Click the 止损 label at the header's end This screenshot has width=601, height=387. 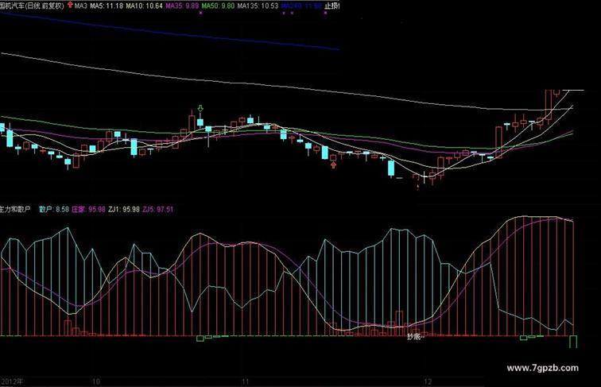(332, 6)
